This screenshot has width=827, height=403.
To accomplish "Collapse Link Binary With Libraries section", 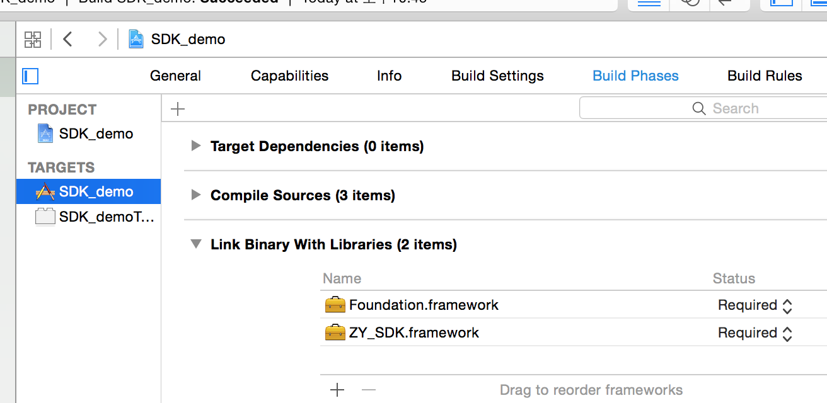I will point(196,244).
